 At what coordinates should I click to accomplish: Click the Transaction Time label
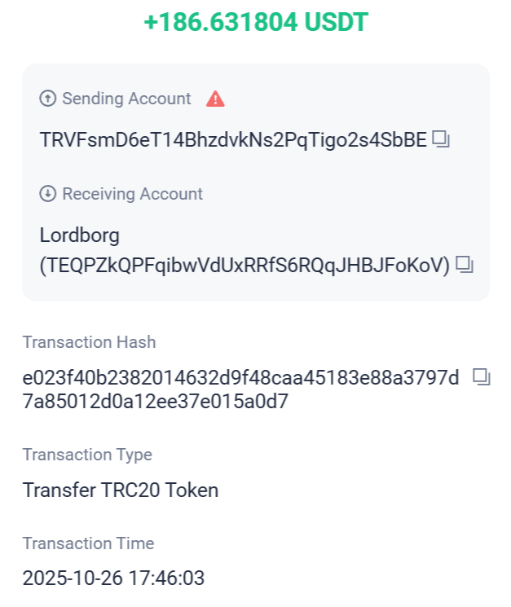coord(88,543)
